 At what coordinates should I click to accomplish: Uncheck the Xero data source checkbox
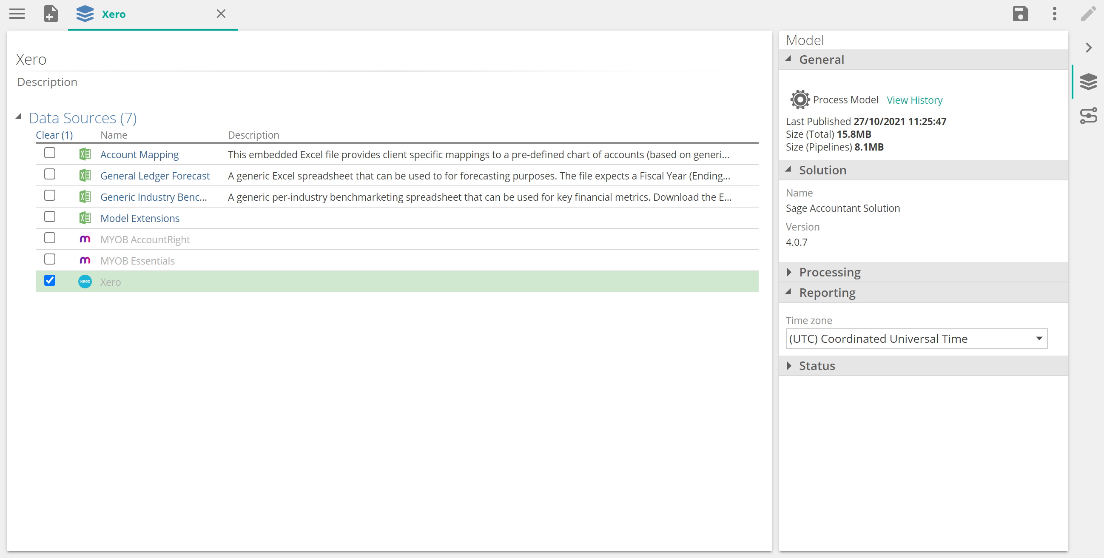pyautogui.click(x=50, y=280)
